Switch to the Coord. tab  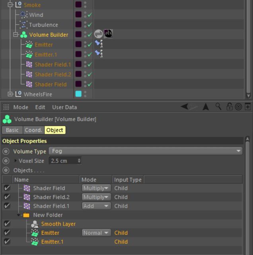(x=33, y=130)
